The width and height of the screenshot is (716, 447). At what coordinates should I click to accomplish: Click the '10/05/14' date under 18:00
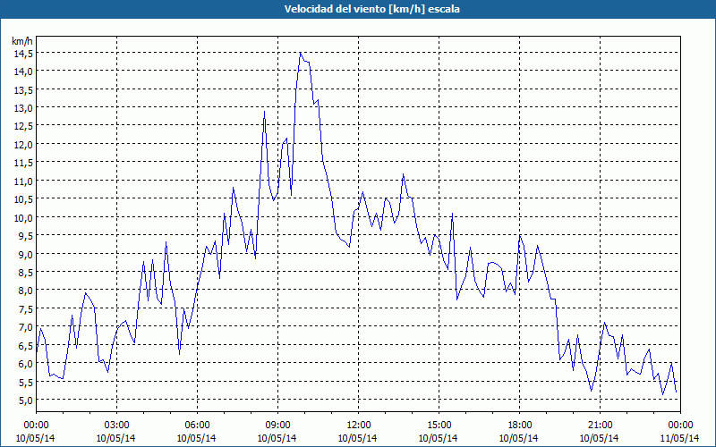pos(519,438)
